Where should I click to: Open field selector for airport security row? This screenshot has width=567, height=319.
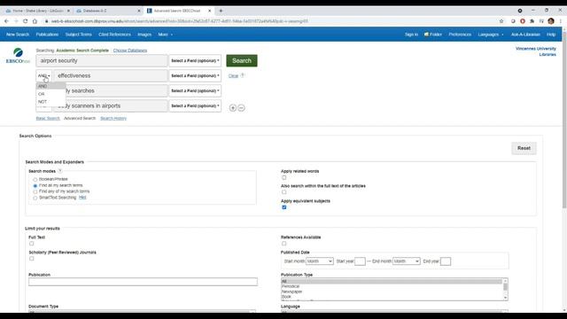[195, 61]
